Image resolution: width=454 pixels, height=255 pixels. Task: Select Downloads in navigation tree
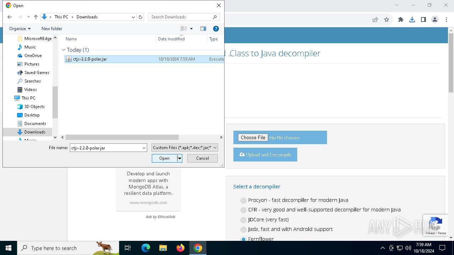pyautogui.click(x=31, y=132)
